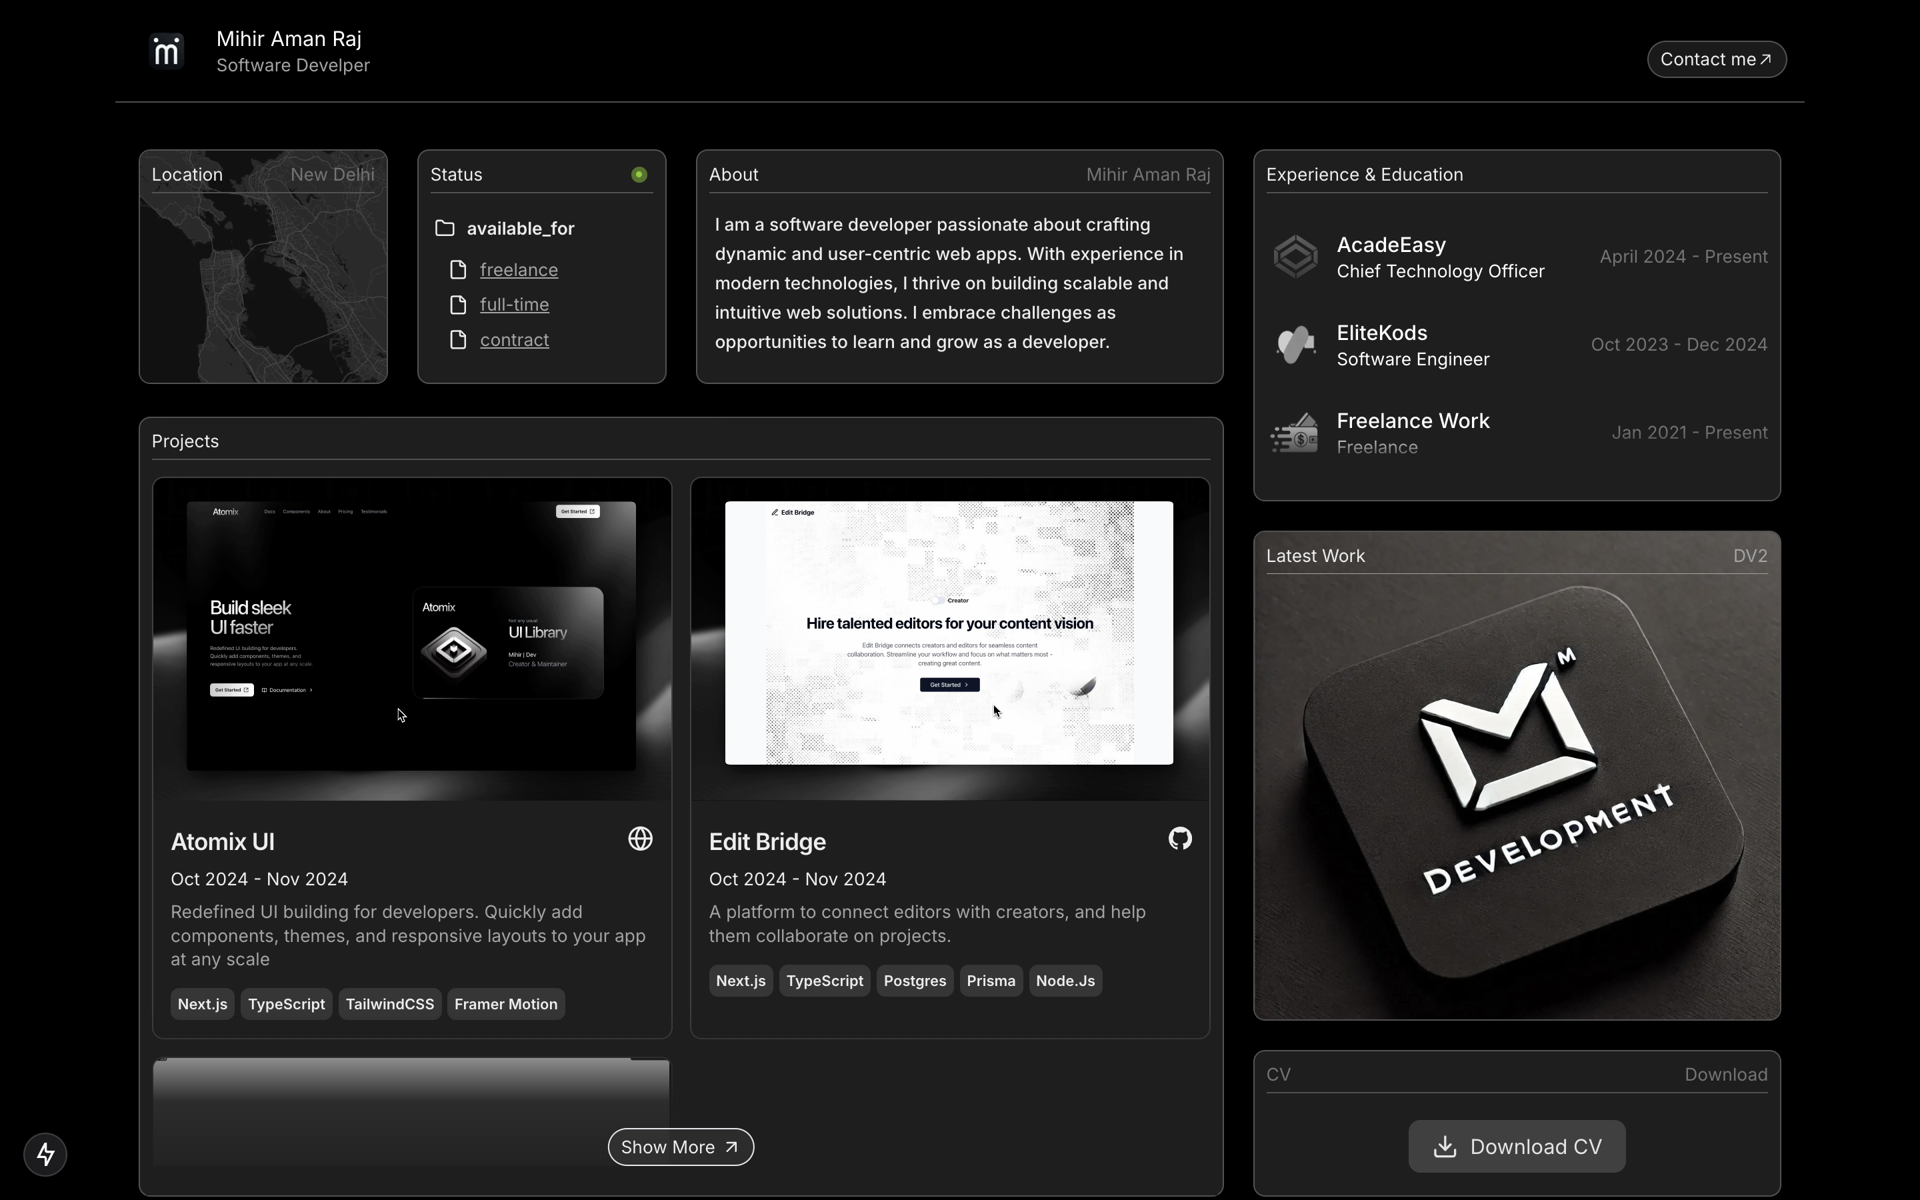The image size is (1920, 1200).
Task: Open the freelance file entry
Action: click(x=520, y=270)
